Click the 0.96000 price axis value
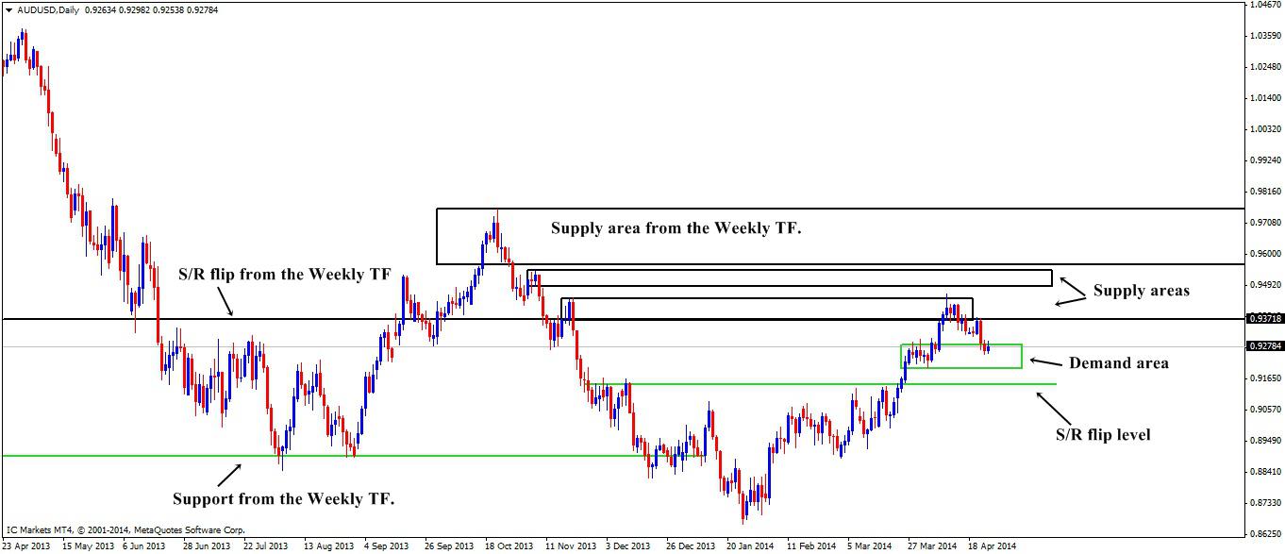This screenshot has width=1285, height=554. (1265, 254)
